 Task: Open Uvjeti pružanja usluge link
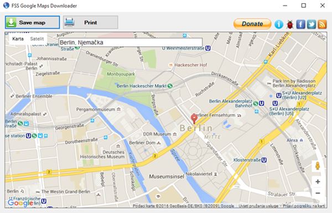click(x=258, y=206)
